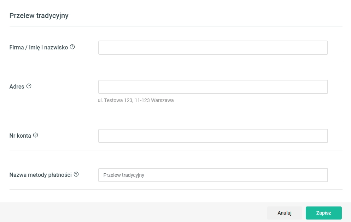Image resolution: width=351 pixels, height=222 pixels.
Task: Select the Nr konta input field
Action: [213, 136]
